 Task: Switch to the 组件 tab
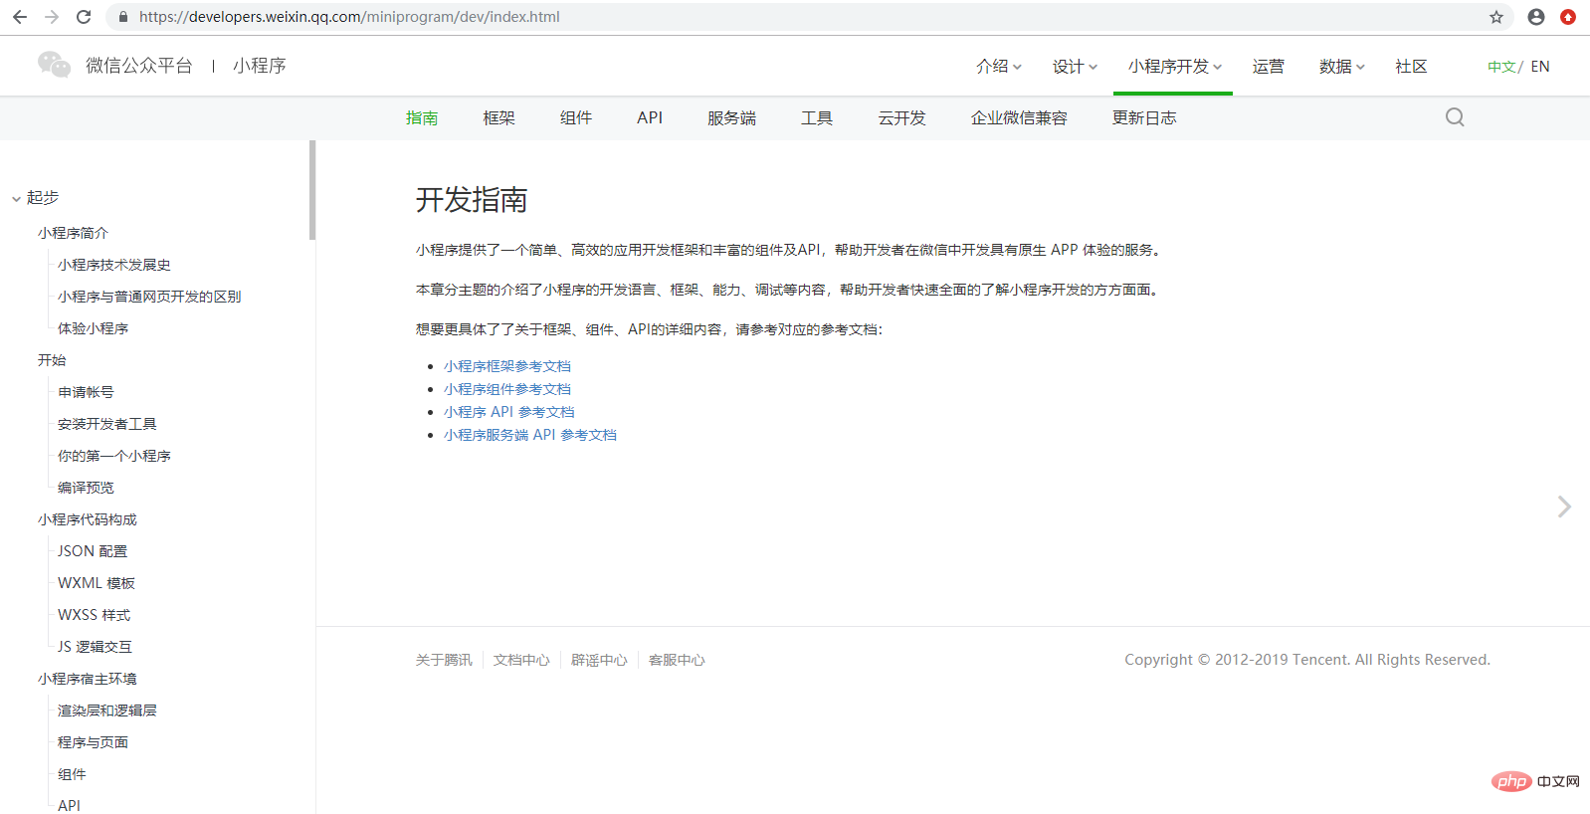[x=576, y=117]
